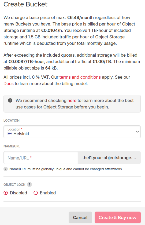
Task: Click the OBJECT LOCK section label
Action: [x=14, y=185]
